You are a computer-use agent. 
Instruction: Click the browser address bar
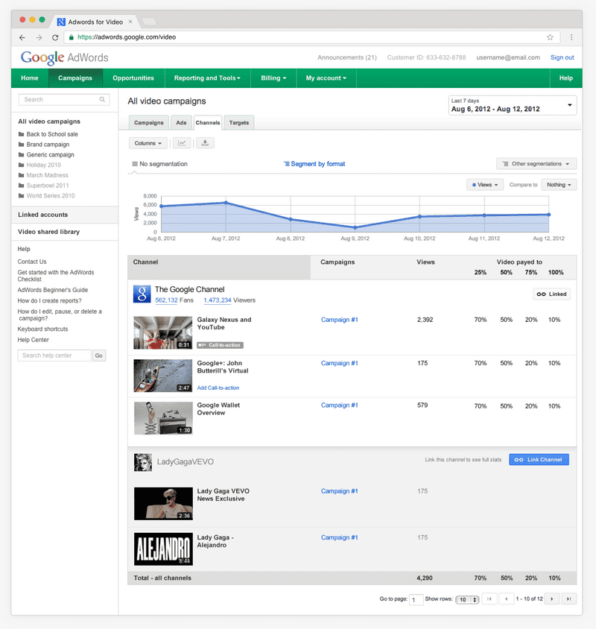pos(312,37)
